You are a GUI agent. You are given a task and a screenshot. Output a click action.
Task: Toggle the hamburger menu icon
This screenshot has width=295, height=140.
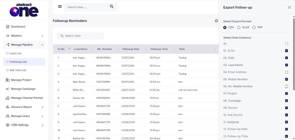(60, 7)
